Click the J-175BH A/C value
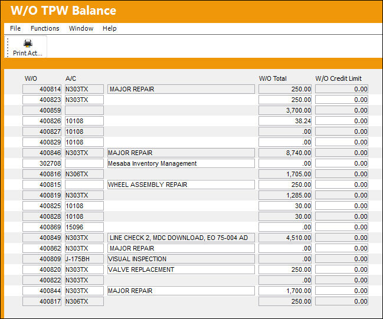 [84, 259]
